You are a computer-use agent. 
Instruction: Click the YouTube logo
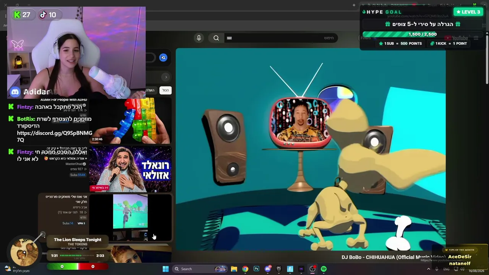456,38
